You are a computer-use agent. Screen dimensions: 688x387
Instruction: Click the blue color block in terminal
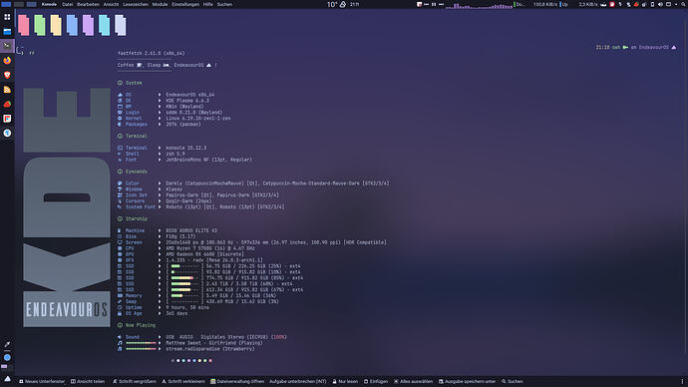(72, 25)
